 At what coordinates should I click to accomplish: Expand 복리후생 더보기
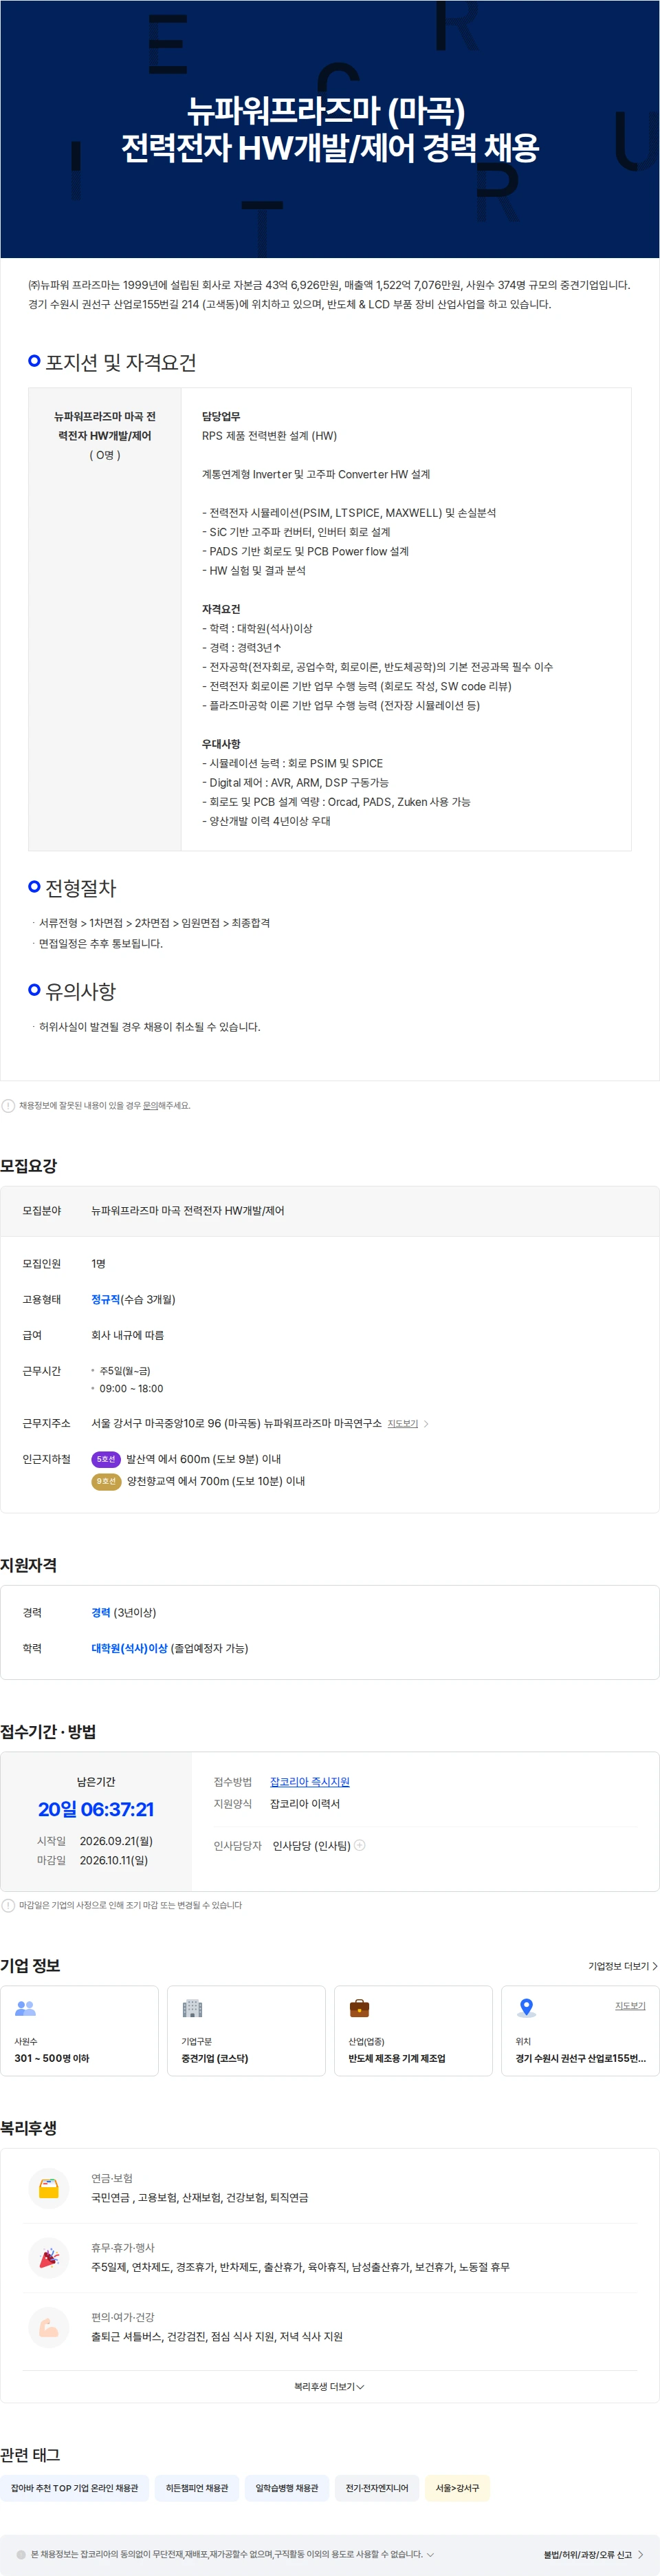[x=329, y=2386]
